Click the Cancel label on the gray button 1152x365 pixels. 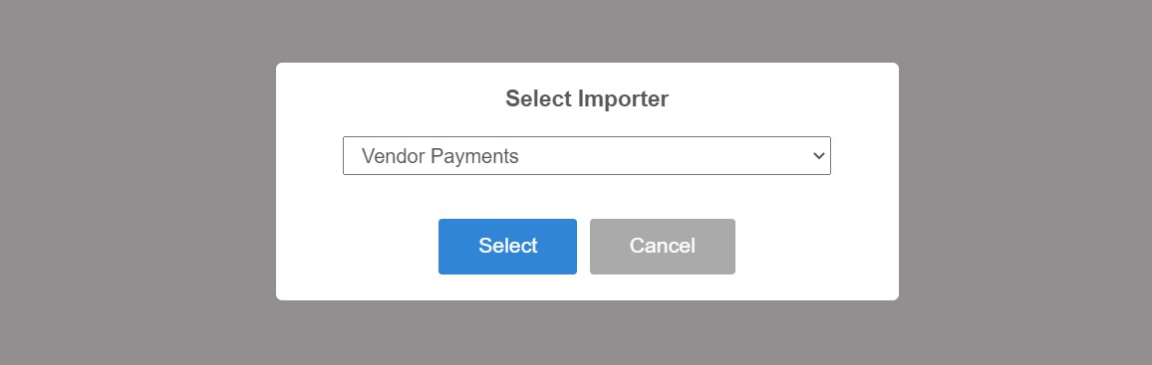click(662, 246)
